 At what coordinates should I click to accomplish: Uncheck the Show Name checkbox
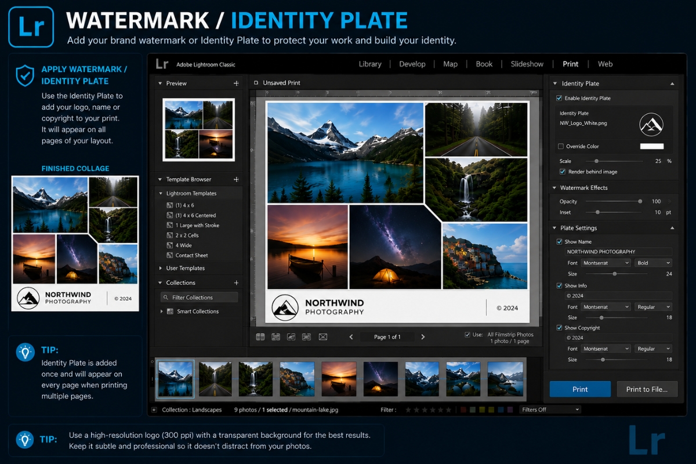[x=559, y=242]
